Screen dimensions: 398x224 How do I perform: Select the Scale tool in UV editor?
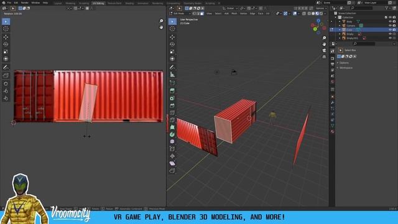tap(6, 52)
